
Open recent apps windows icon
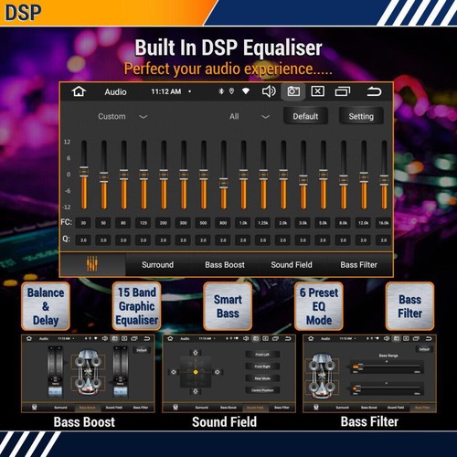coord(343,91)
